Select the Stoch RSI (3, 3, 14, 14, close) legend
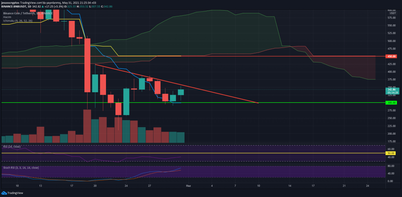The width and height of the screenshot is (402, 197). (20, 168)
